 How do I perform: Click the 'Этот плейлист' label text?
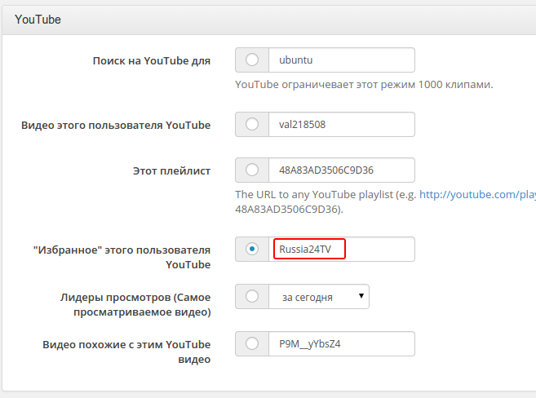point(172,170)
